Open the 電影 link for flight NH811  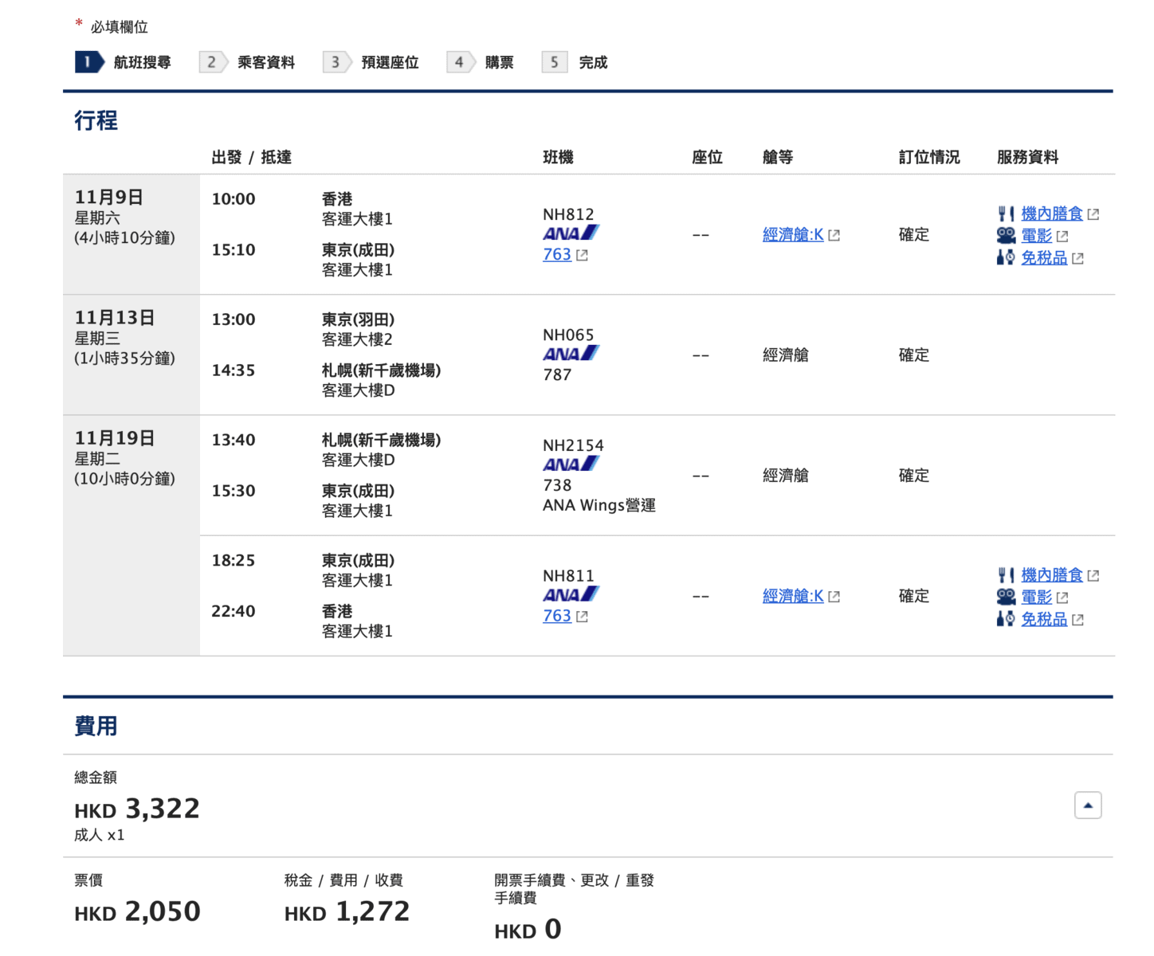[x=1036, y=597]
